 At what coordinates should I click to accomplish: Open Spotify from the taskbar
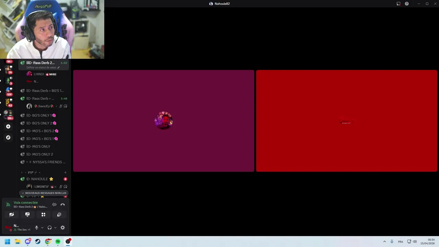pos(58,242)
